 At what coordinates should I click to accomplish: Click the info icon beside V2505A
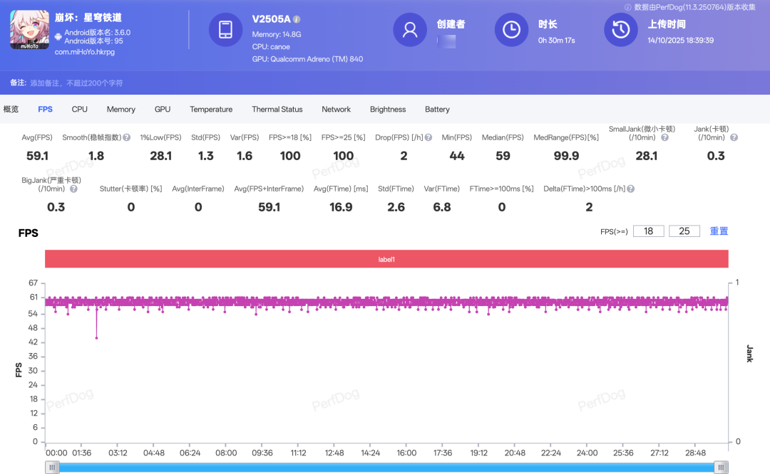pos(297,19)
